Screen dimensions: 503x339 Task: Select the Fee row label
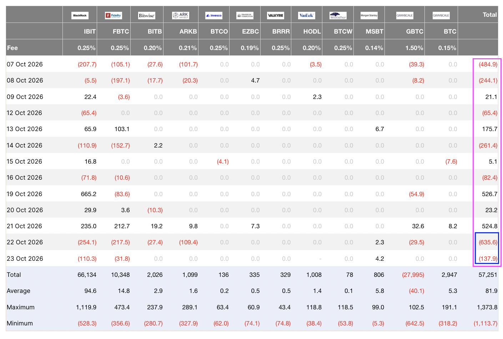12,48
